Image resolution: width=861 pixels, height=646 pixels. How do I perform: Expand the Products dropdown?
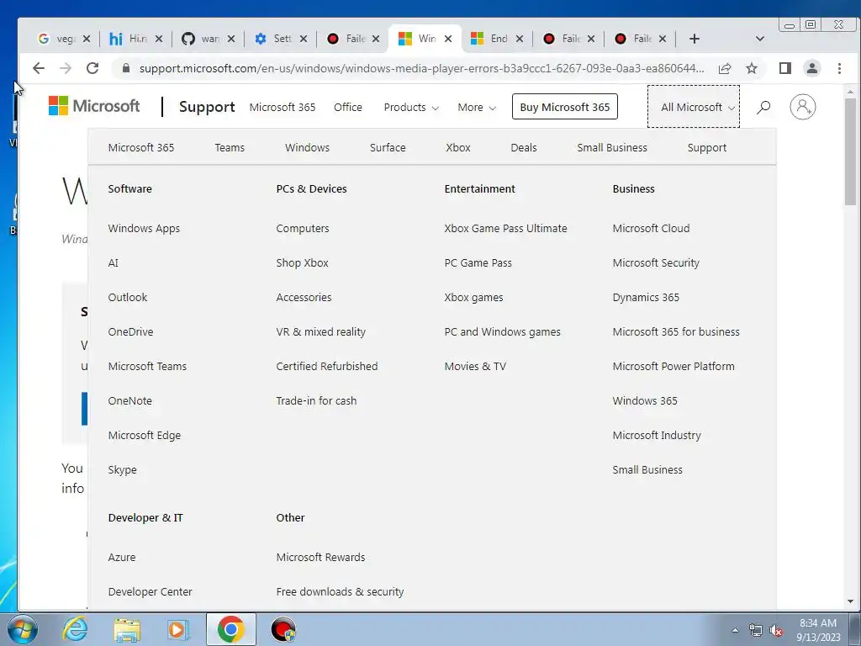(410, 107)
